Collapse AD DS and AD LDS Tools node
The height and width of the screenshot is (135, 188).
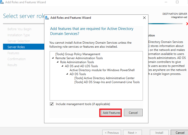click(x=62, y=66)
